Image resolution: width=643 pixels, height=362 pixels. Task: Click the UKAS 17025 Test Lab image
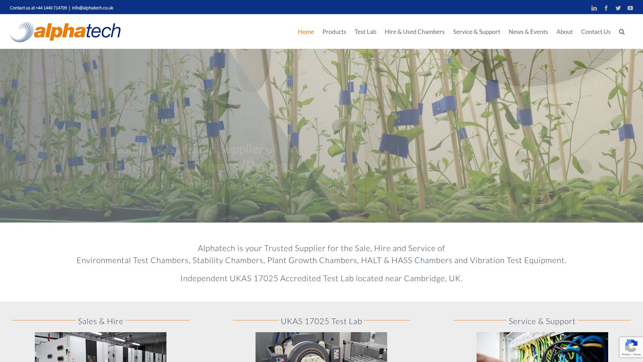click(x=321, y=347)
